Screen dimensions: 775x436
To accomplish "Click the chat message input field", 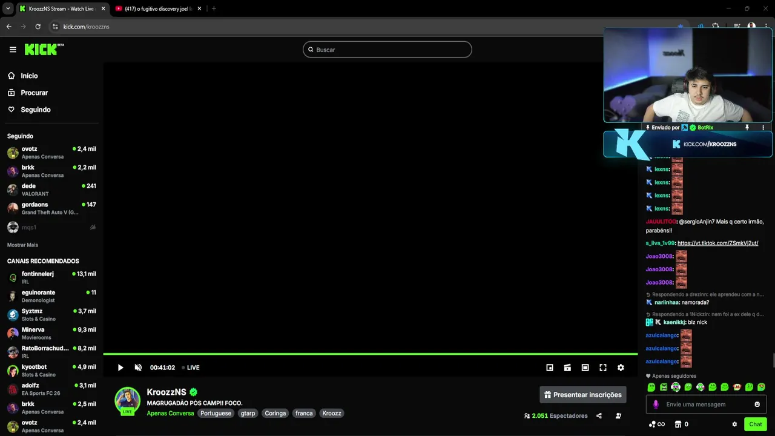I will click(706, 405).
